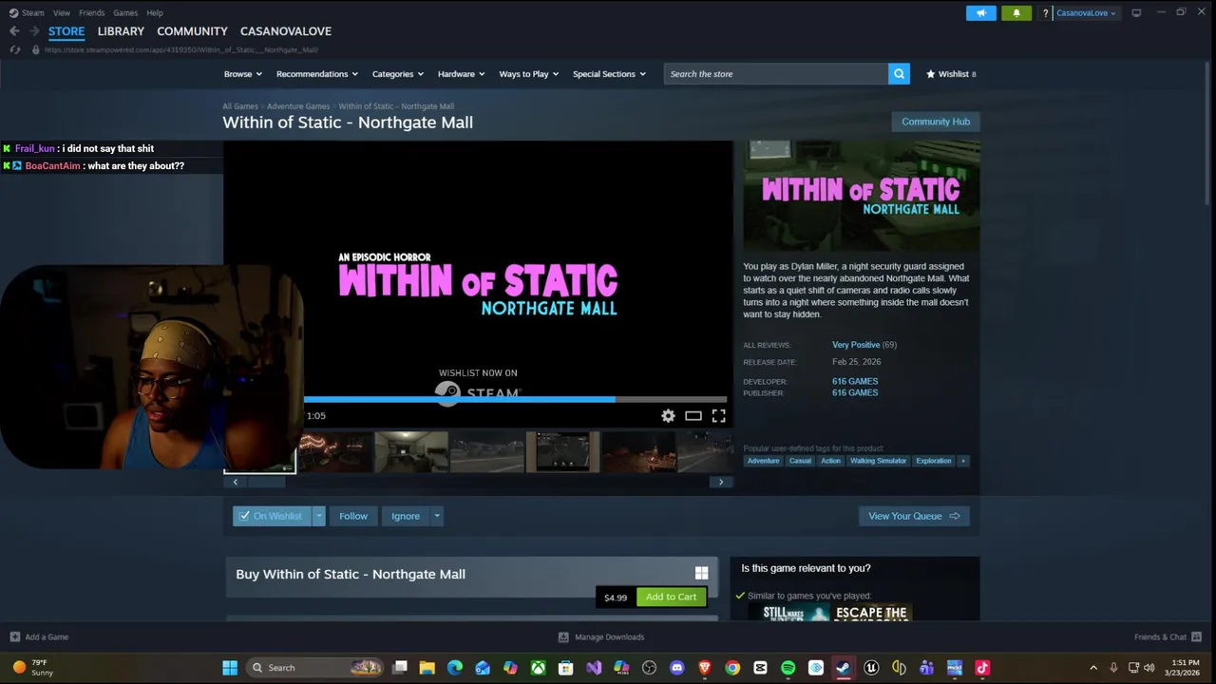
Task: Open Wishlist star link
Action: [951, 74]
